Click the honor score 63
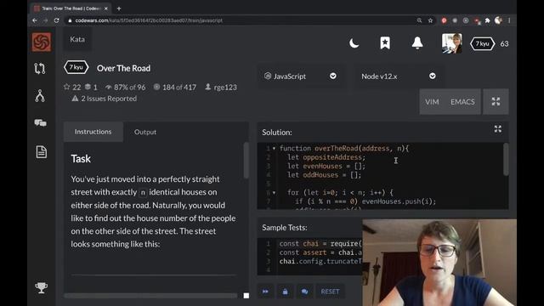The image size is (544, 306). pos(504,43)
